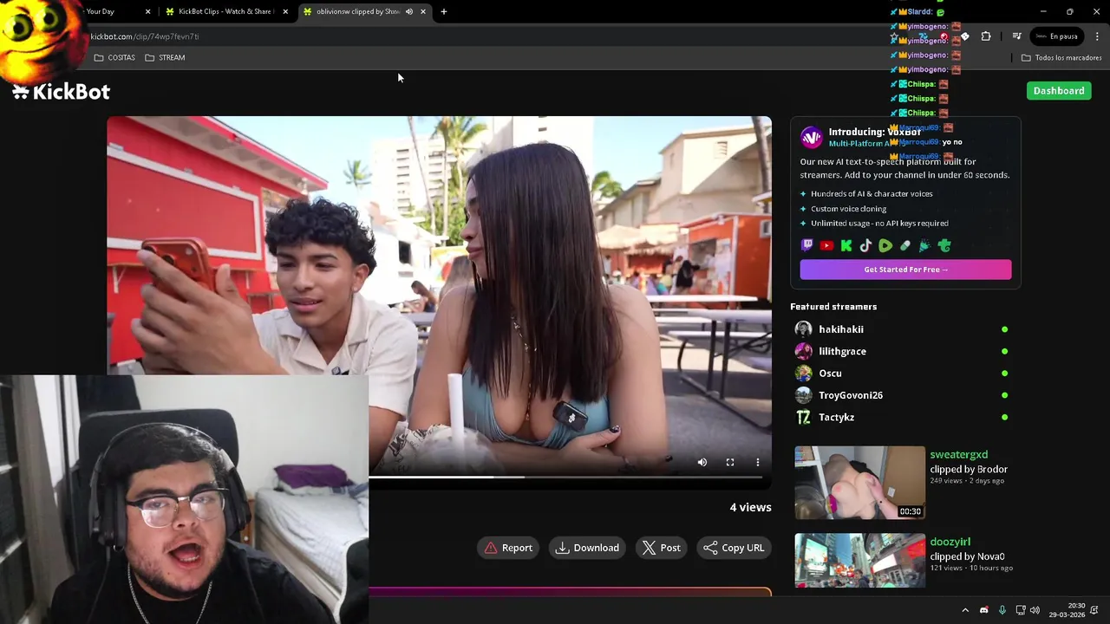The width and height of the screenshot is (1110, 624).
Task: Open Chrome three-dot menu
Action: pyautogui.click(x=1097, y=36)
